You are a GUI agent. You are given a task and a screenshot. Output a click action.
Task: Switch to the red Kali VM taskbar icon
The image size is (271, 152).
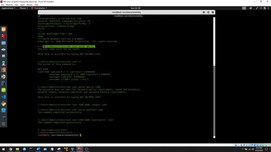coord(80,149)
